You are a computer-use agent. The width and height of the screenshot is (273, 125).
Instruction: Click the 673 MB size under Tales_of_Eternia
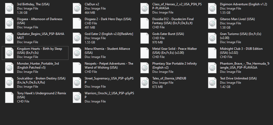click(158, 87)
